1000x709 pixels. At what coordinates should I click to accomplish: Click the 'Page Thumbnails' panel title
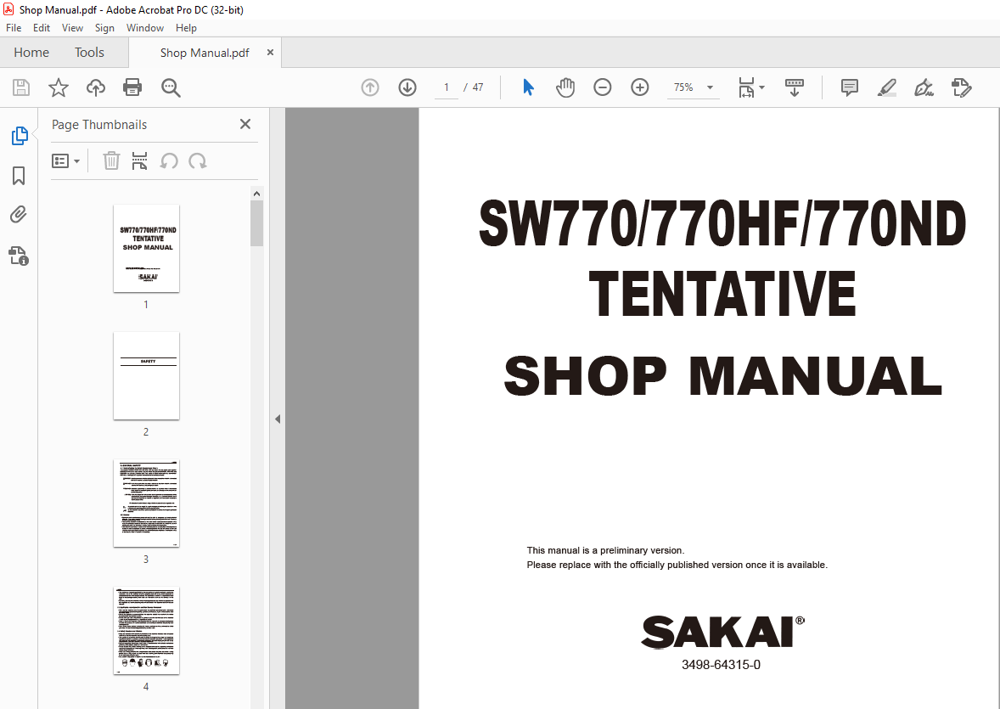(x=98, y=125)
